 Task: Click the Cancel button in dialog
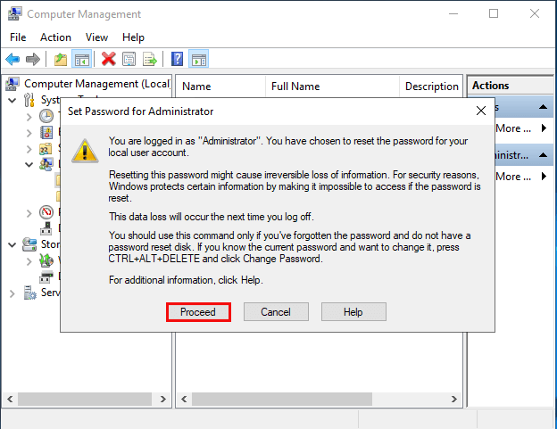point(276,312)
